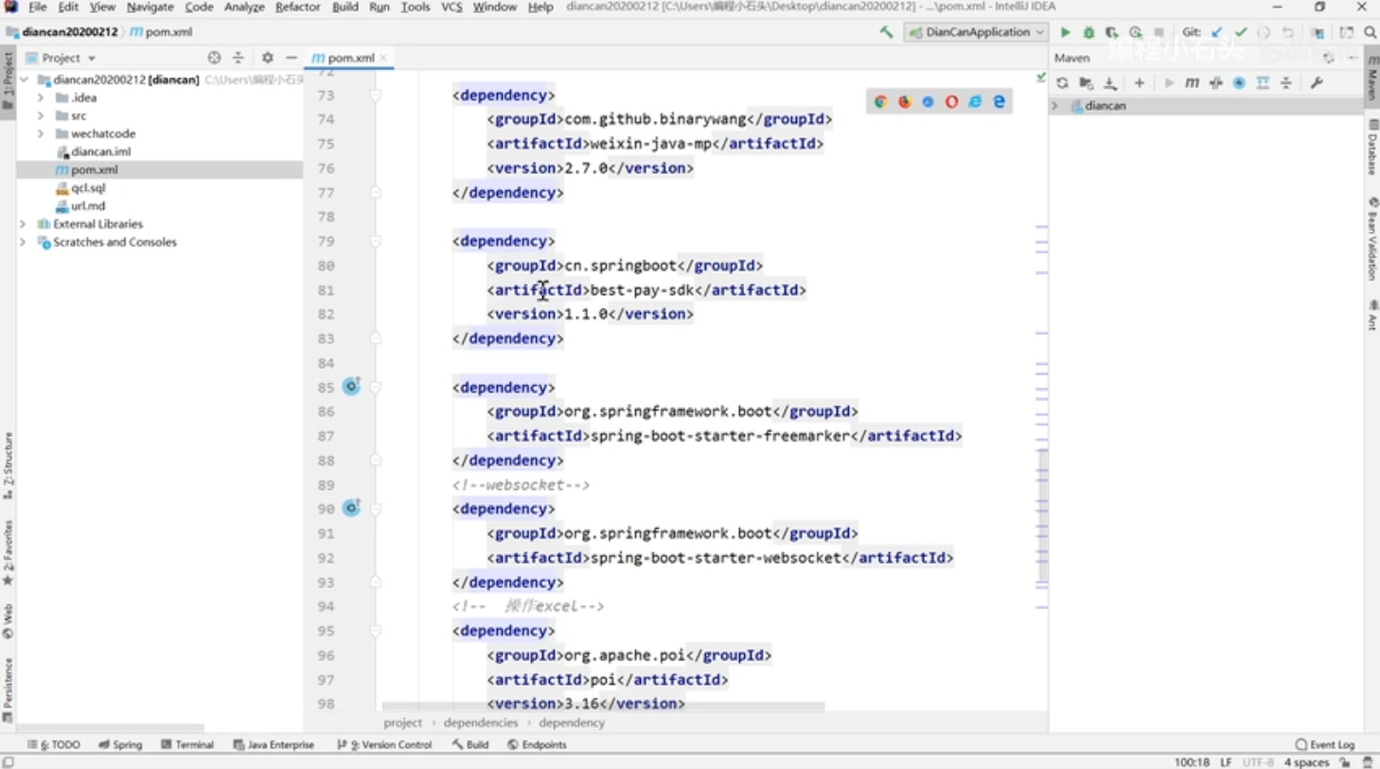
Task: Select the pom.xml editor tab
Action: click(350, 58)
